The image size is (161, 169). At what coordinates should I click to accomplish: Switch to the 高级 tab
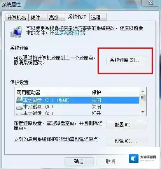(x=56, y=18)
